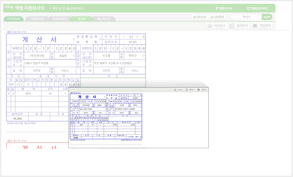Open the 엑셀지식 IN link
Screen dimensions: 293x177
[x=224, y=8]
